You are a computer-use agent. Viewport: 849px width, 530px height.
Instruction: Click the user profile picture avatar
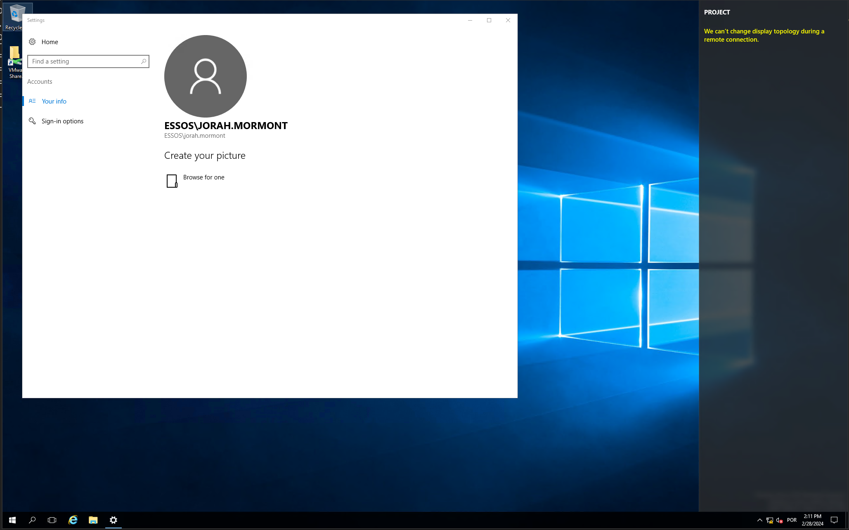[205, 76]
